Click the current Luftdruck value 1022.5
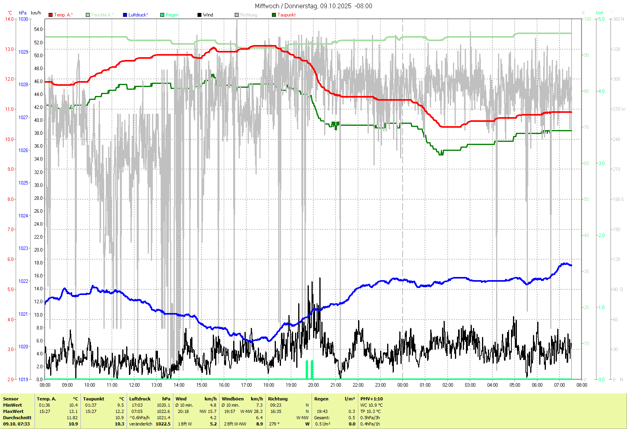This screenshot has height=429, width=627. pyautogui.click(x=163, y=424)
